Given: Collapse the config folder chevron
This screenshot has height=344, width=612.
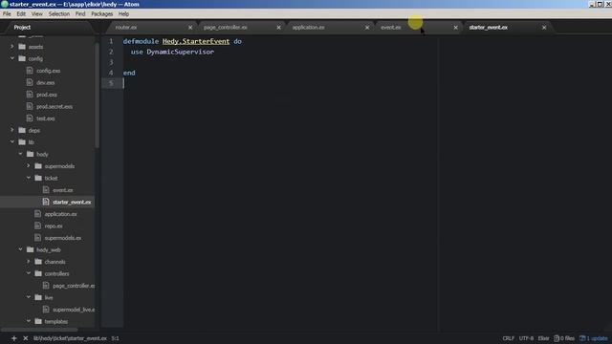Looking at the screenshot, I should pos(12,58).
